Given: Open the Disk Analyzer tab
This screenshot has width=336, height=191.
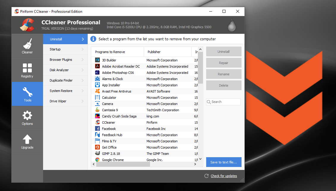Looking at the screenshot, I should [65, 70].
